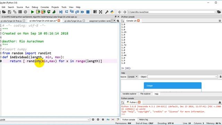This screenshot has width=222, height=125.
Task: Click In [22] console prompt
Action: coord(126,68)
